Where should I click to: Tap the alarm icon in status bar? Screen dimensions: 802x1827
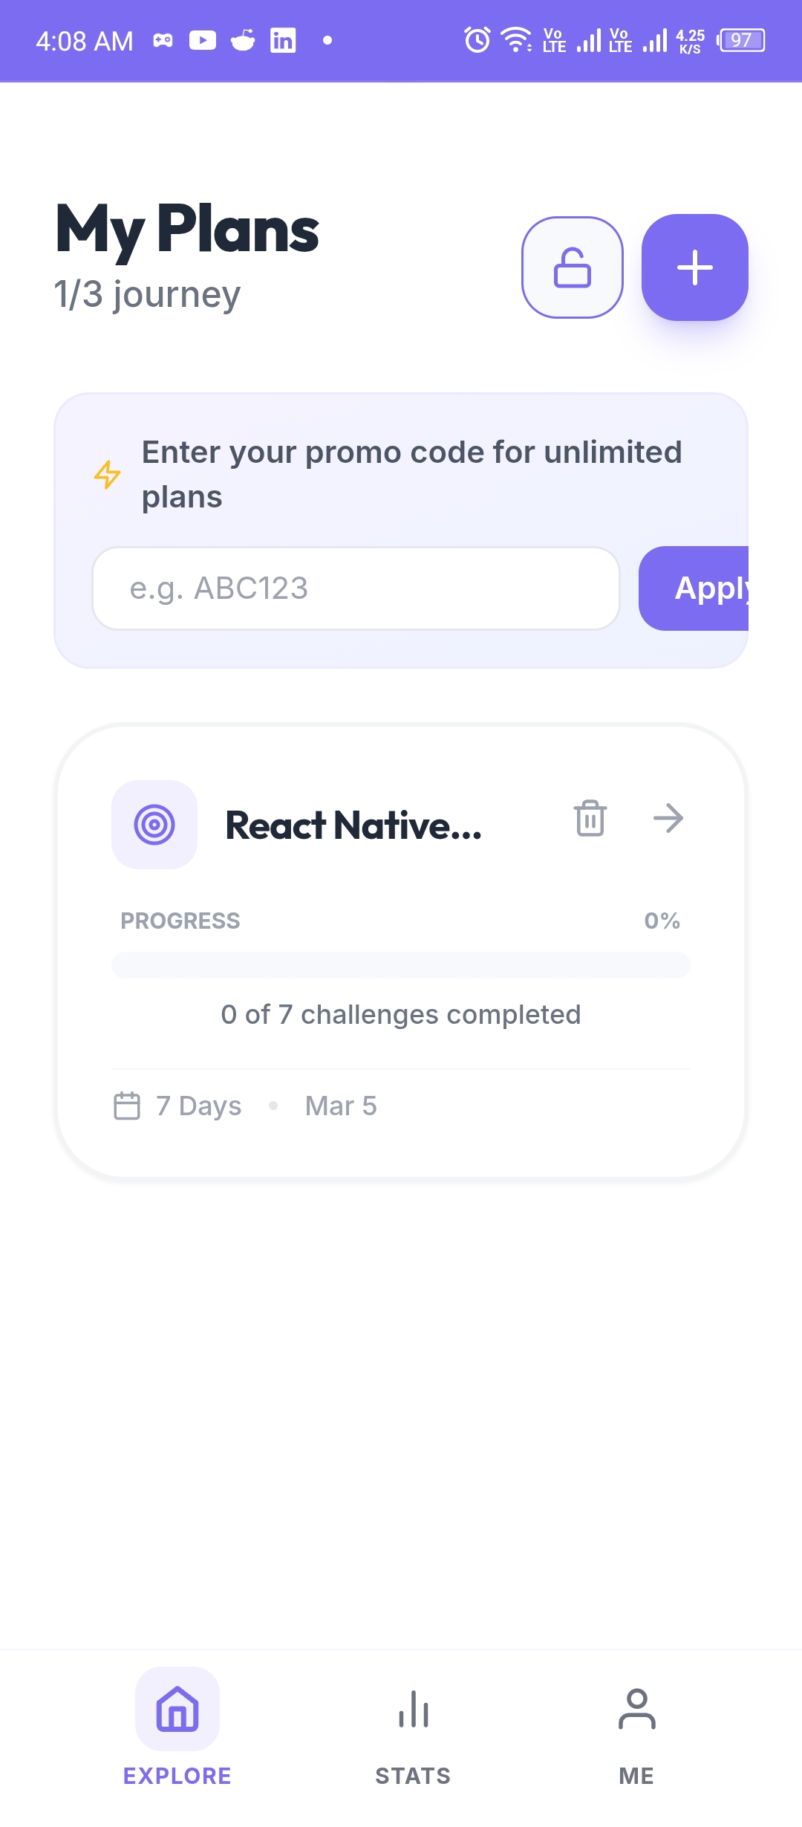(x=477, y=40)
